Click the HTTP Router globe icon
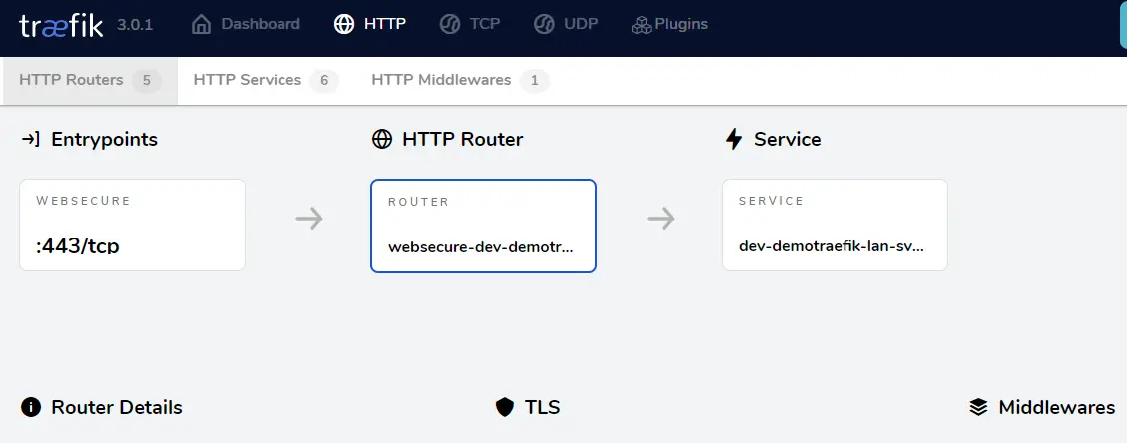This screenshot has height=443, width=1127. [x=382, y=140]
